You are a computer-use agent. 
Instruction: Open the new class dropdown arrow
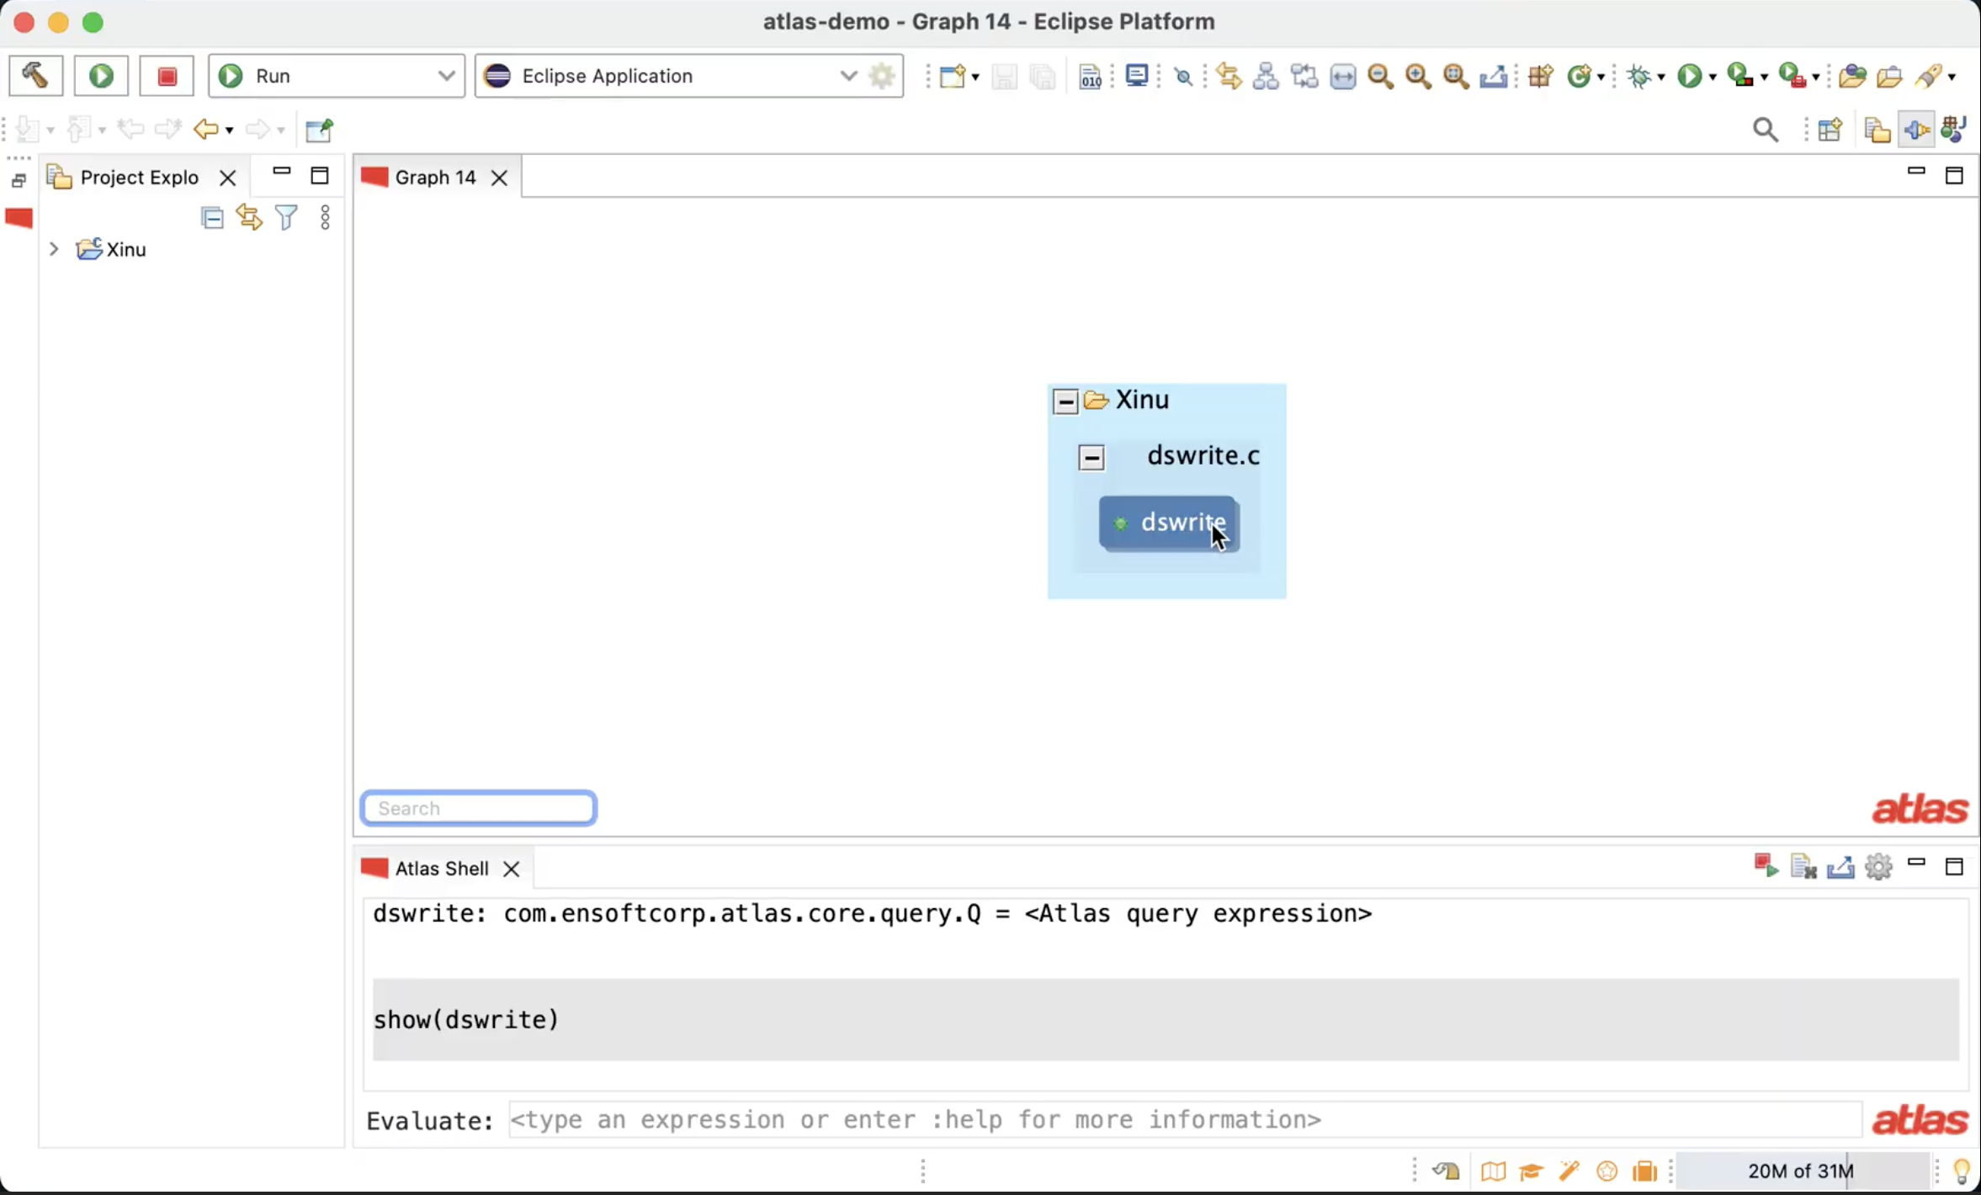click(1601, 77)
